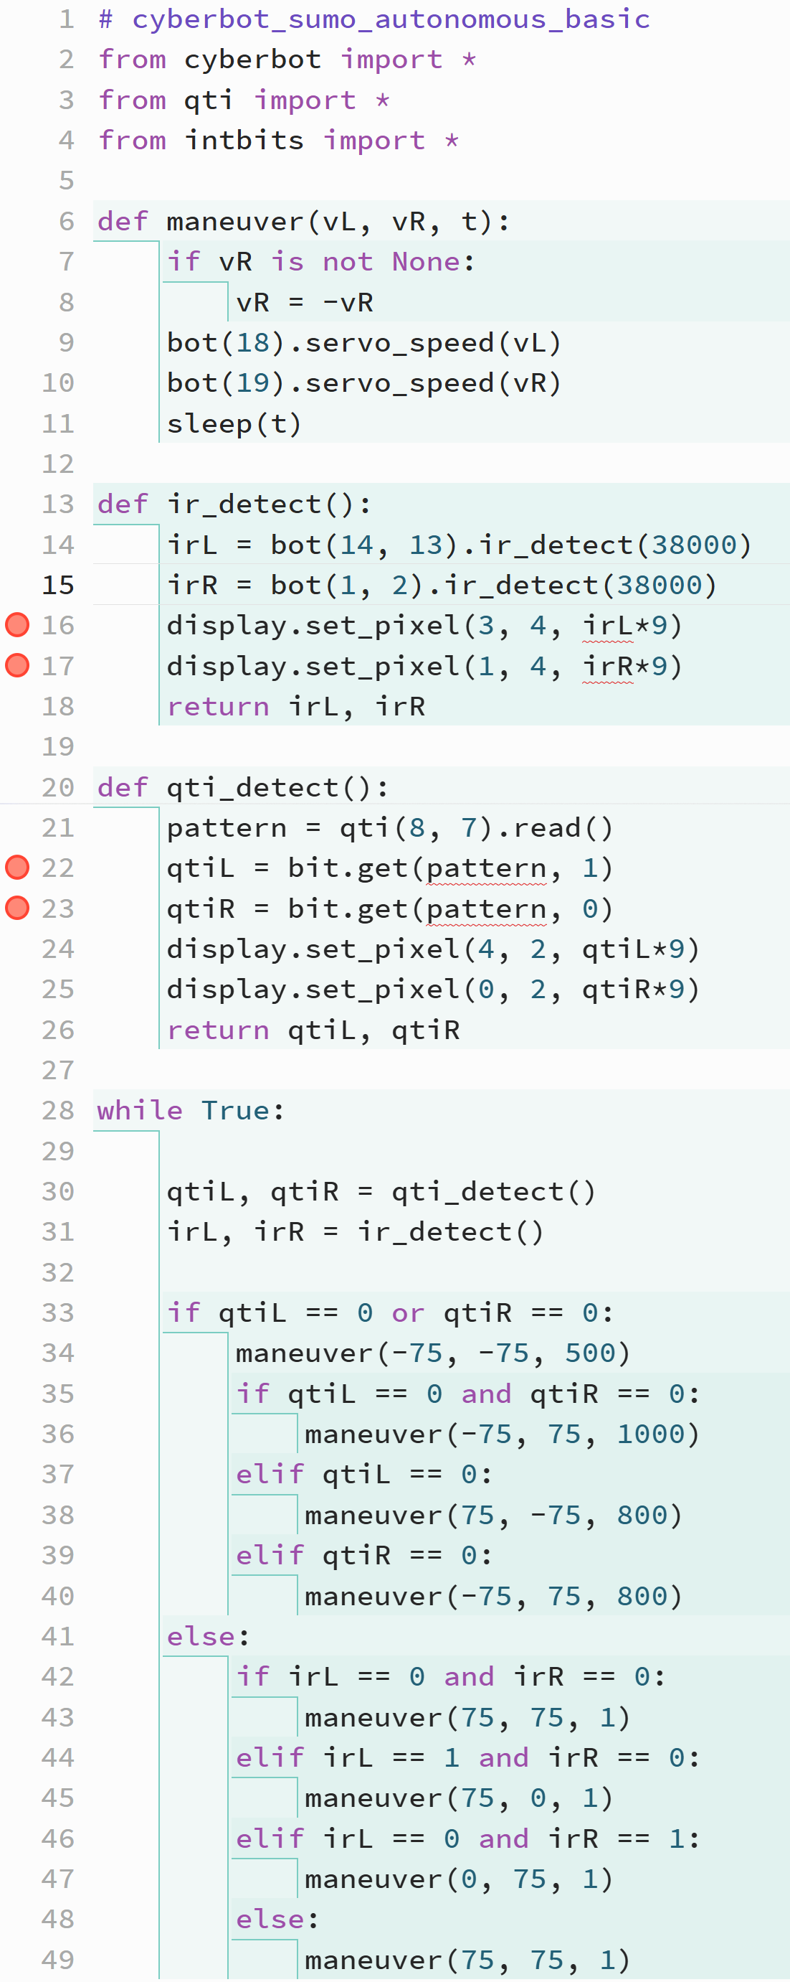This screenshot has width=790, height=1982.
Task: Remove the red breakpoint dot at line 17
Action: click(17, 664)
